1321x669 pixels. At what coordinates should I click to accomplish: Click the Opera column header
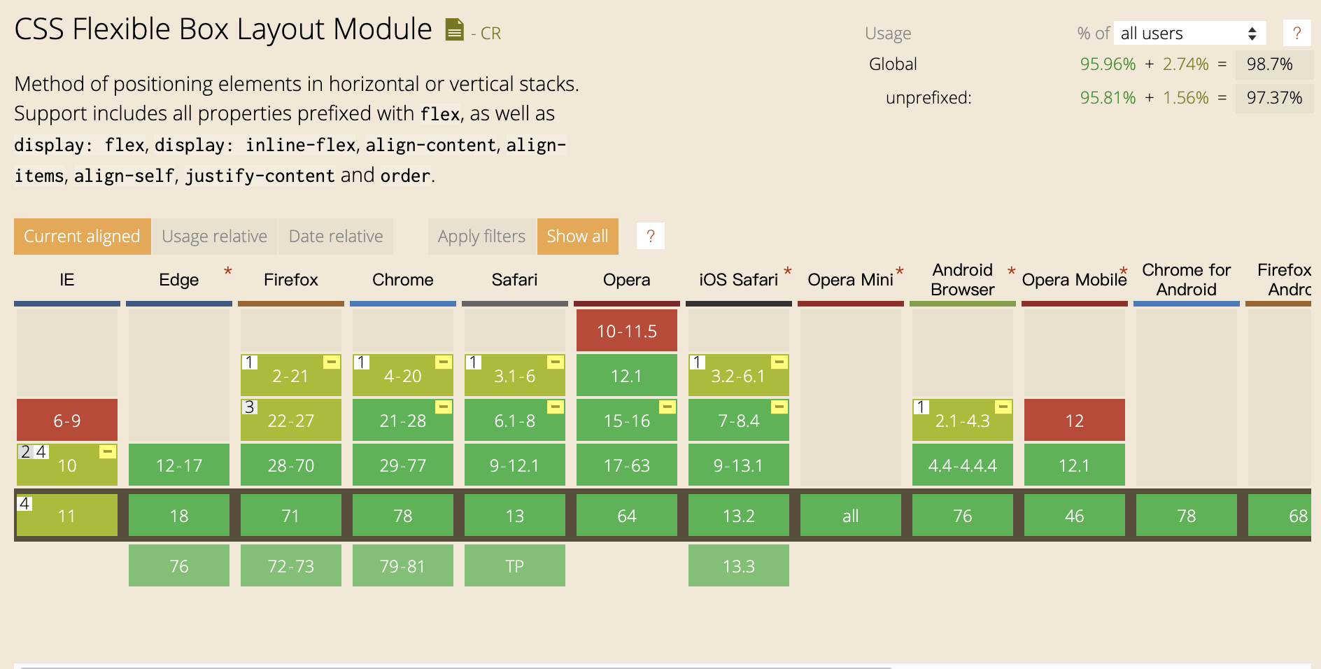point(627,280)
